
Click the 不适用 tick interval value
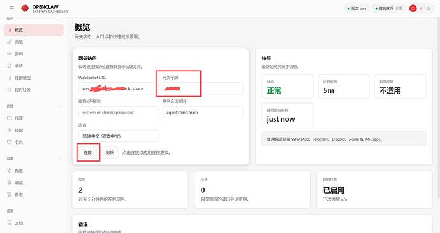click(x=390, y=90)
